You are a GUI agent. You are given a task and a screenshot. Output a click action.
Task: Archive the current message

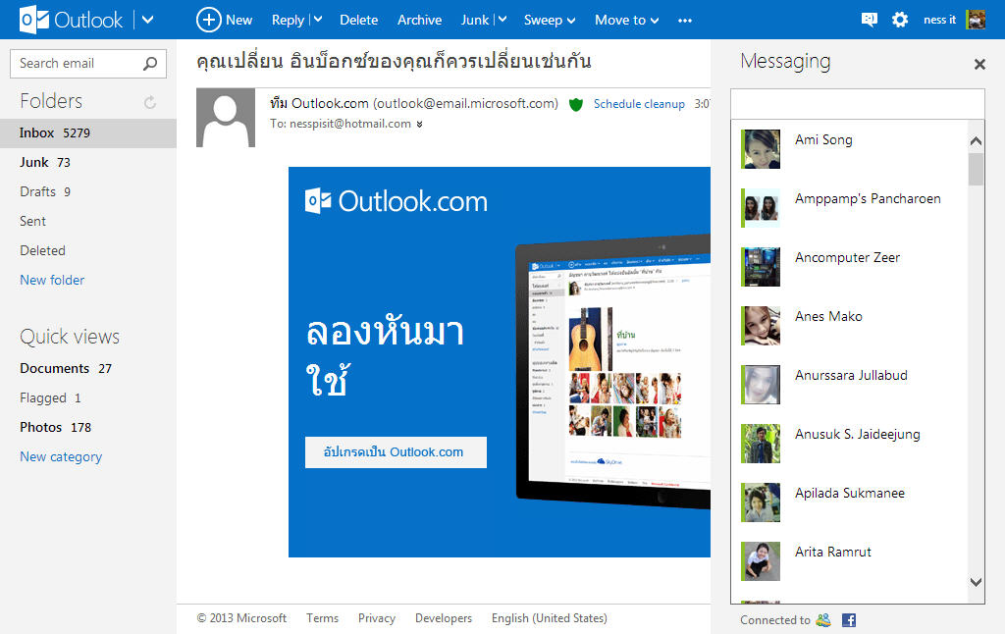419,20
